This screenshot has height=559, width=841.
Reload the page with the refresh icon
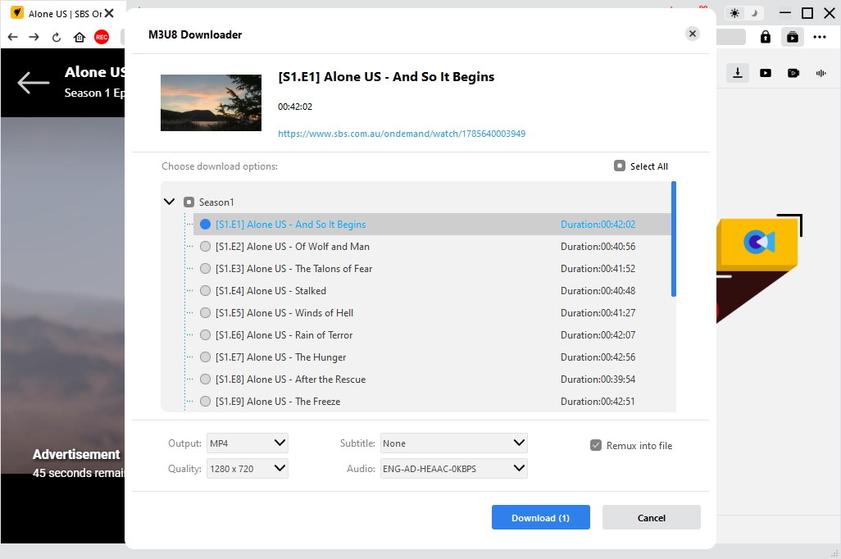coord(57,37)
